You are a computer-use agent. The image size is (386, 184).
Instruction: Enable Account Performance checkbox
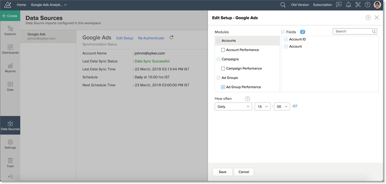tap(223, 50)
